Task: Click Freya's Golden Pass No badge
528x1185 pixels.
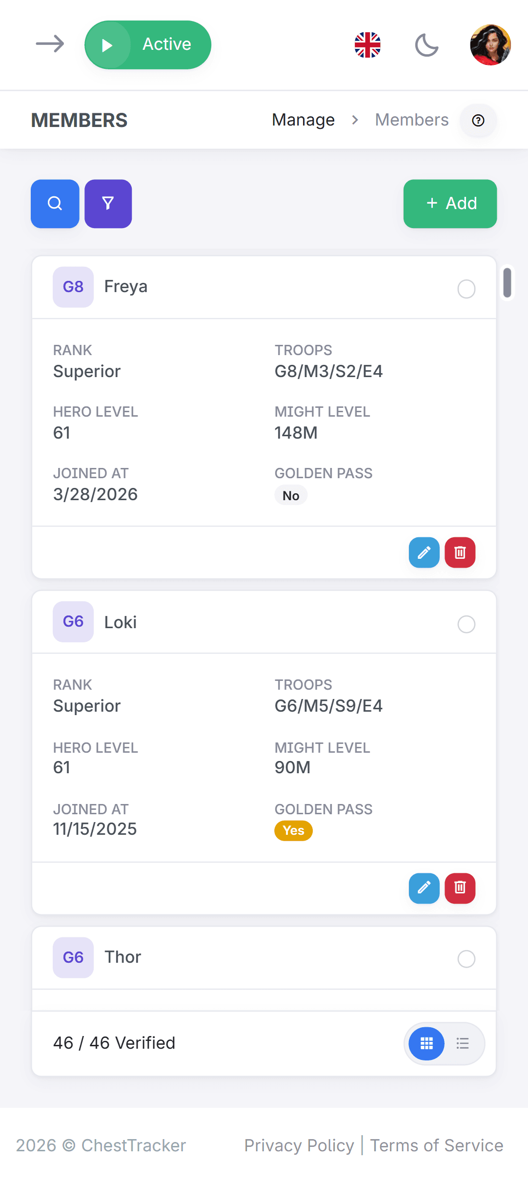Action: [291, 495]
